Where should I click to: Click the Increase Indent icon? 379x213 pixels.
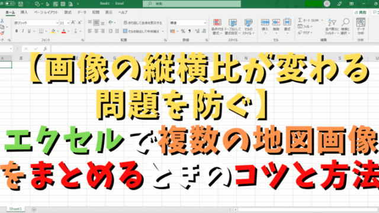(117, 31)
